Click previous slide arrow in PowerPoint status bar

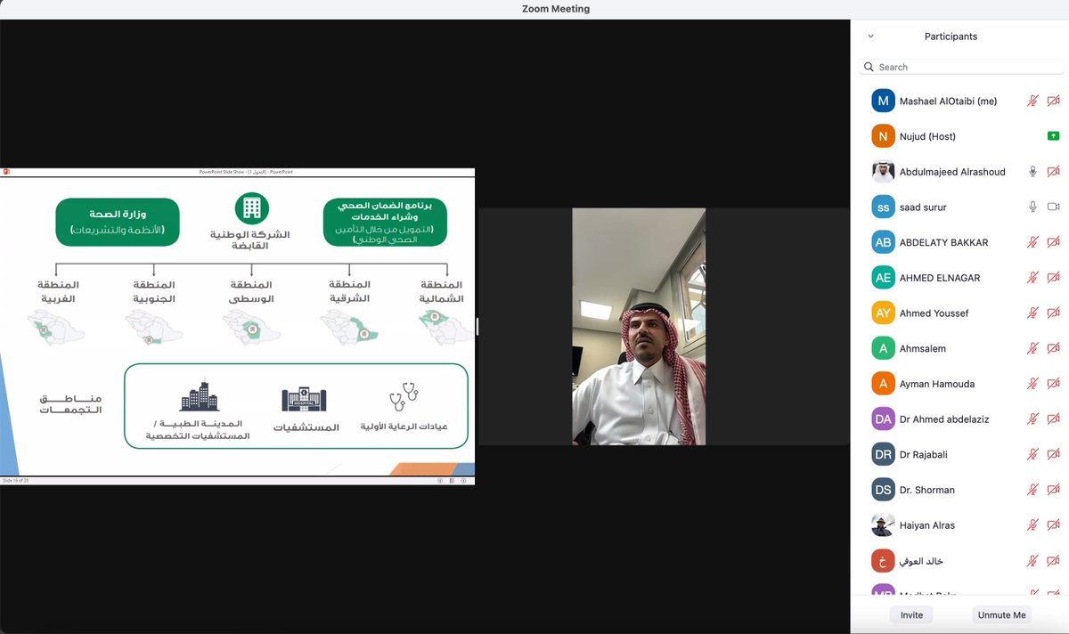tap(440, 480)
